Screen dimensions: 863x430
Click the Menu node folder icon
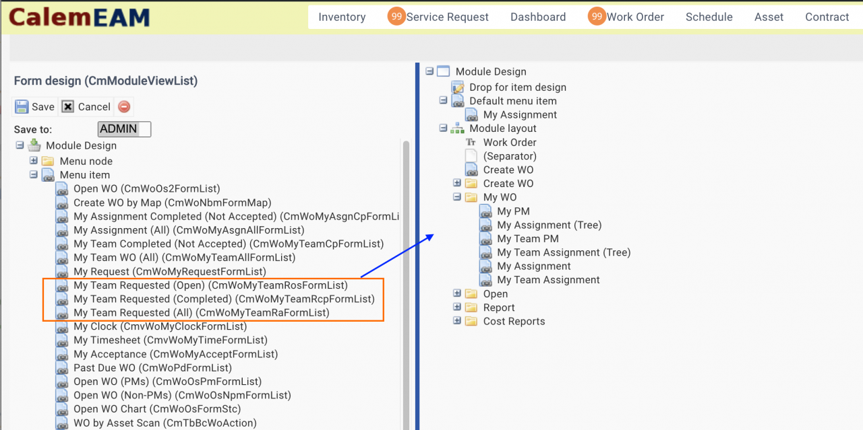coord(48,162)
